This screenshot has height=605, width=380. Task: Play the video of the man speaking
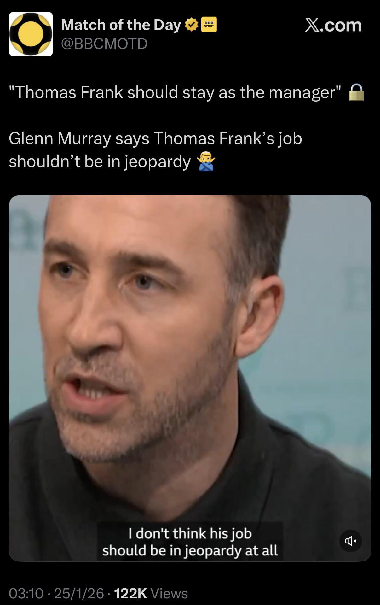coord(190,378)
